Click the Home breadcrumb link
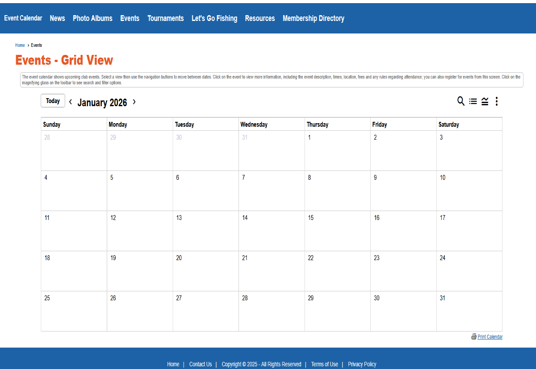Viewport: 536px width, 369px height. click(20, 45)
